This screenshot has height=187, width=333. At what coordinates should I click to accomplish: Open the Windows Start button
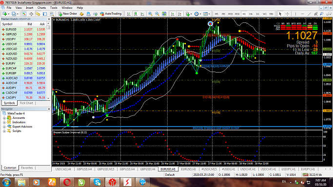[7, 182]
